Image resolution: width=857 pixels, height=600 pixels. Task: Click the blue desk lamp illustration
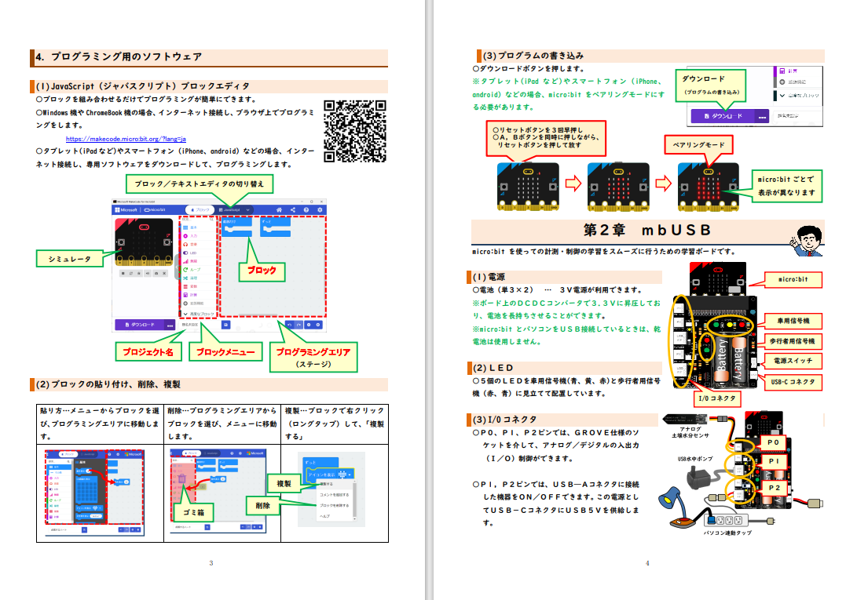tap(678, 509)
